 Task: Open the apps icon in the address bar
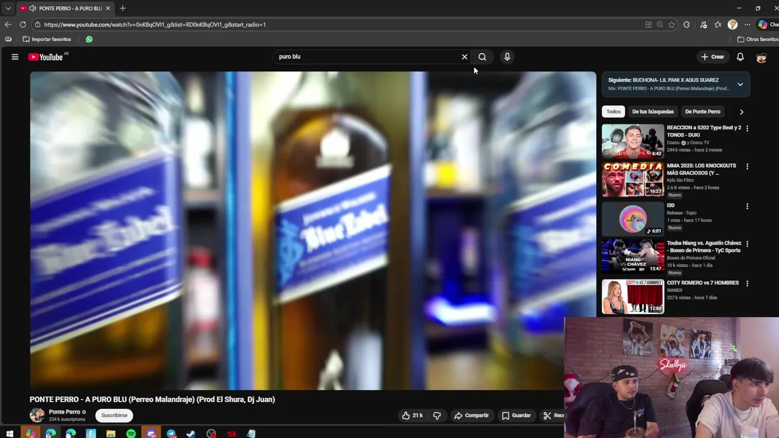[648, 24]
